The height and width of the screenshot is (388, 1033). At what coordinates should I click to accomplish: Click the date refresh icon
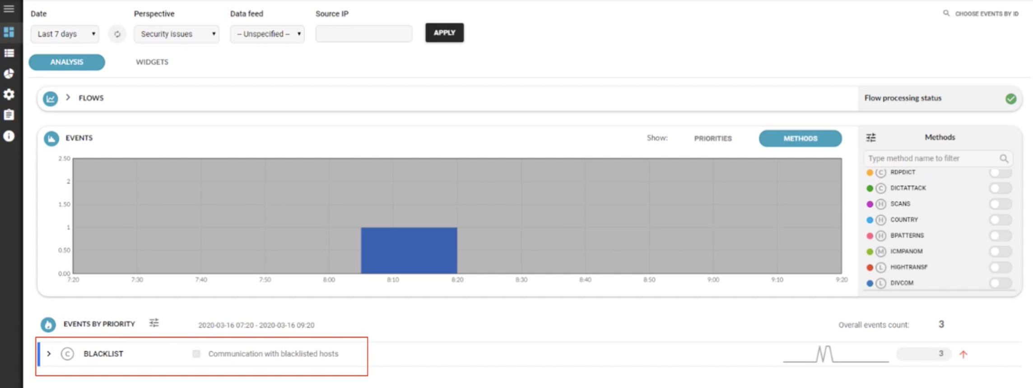pos(117,34)
